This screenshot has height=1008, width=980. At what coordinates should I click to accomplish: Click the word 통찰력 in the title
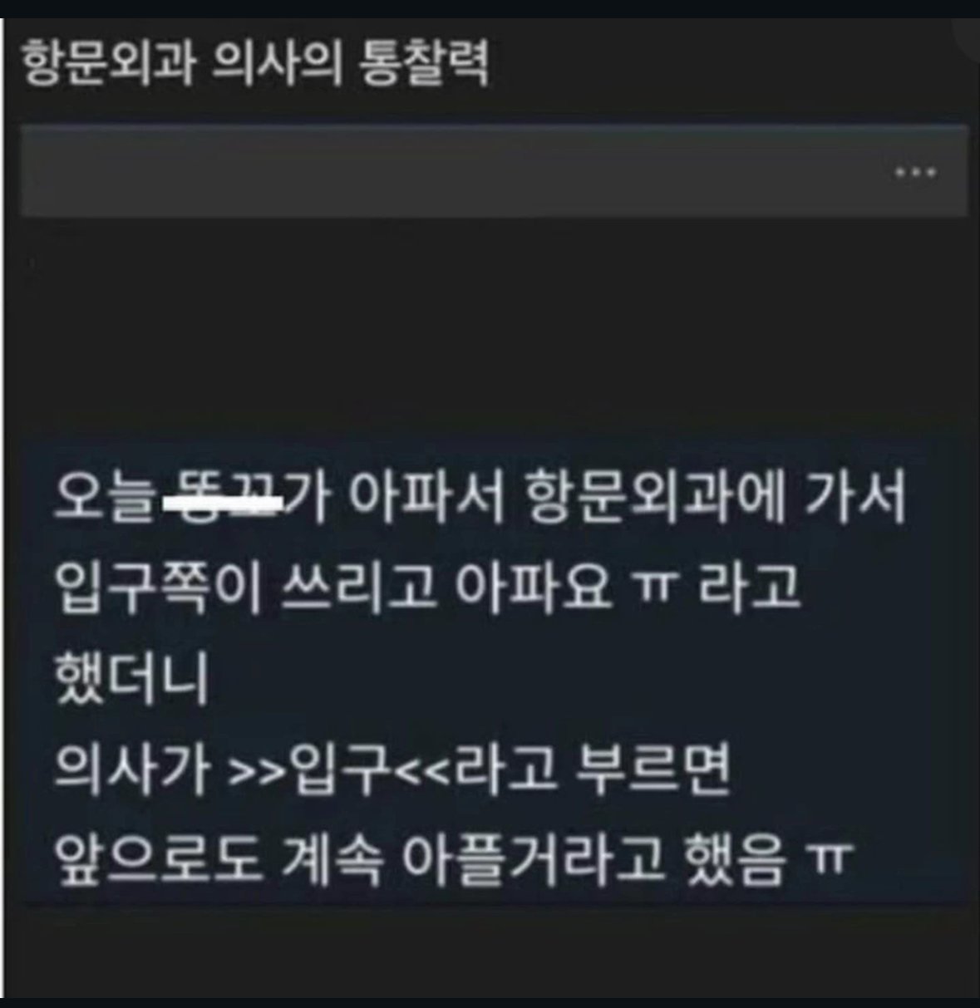coord(424,66)
